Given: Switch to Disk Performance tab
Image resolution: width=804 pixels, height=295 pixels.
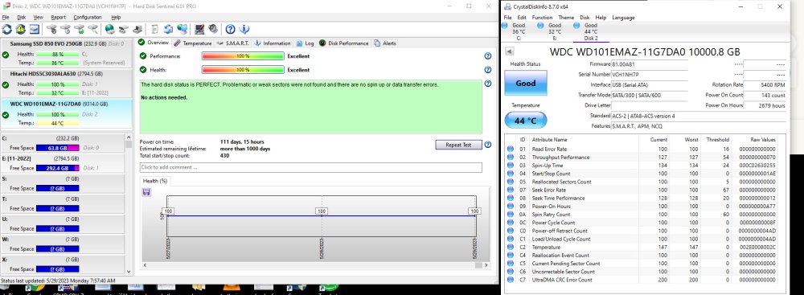Looking at the screenshot, I should click(x=344, y=43).
